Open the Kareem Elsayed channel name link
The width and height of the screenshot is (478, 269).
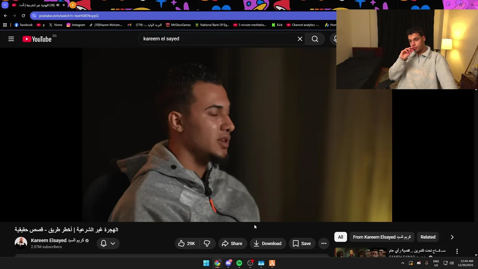click(58, 241)
